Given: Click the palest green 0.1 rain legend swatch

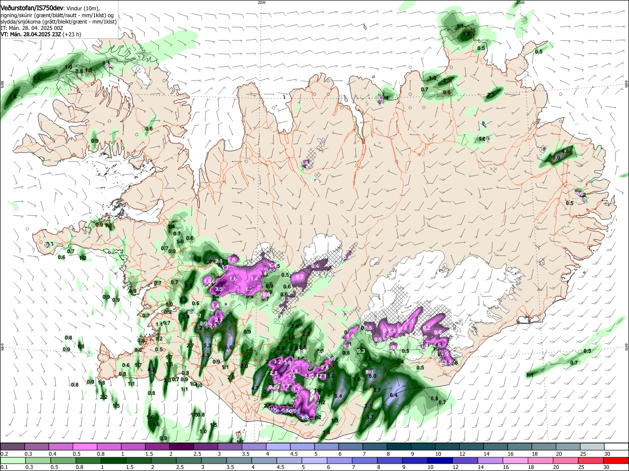Looking at the screenshot, I should tap(13, 460).
